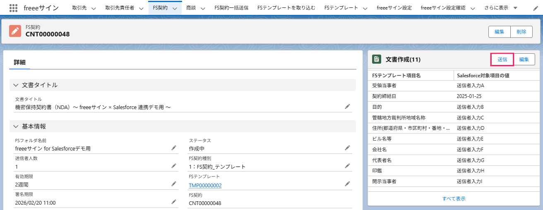Click すべて表示 link
Image resolution: width=543 pixels, height=210 pixels.
454,198
